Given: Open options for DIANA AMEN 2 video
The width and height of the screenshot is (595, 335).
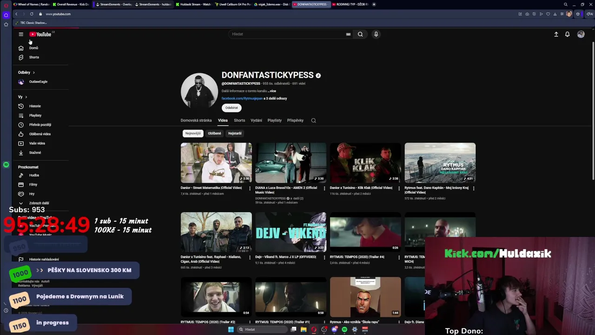Looking at the screenshot, I should [x=324, y=188].
